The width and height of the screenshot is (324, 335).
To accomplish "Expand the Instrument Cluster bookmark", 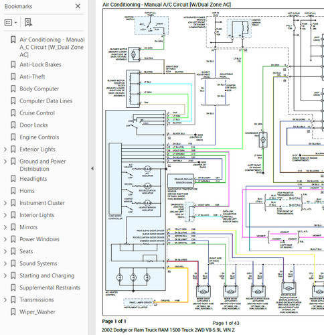I will coord(5,203).
